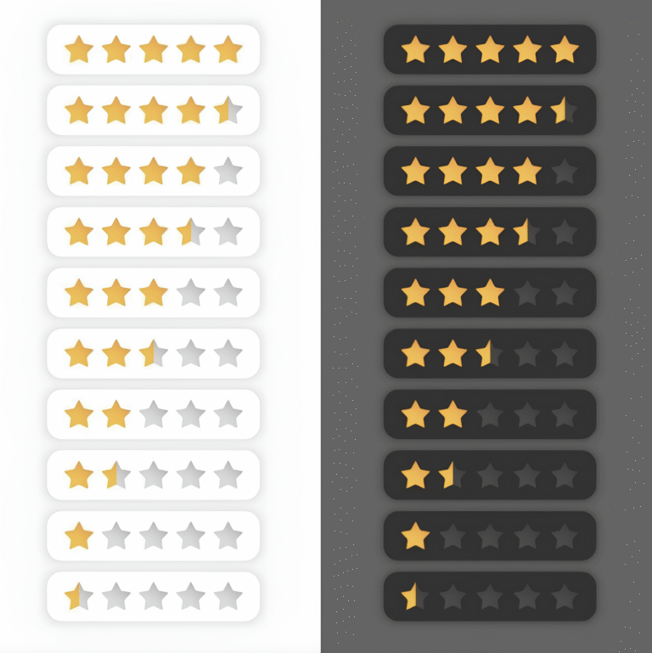Select the only empty star in the light 4-star row
The width and height of the screenshot is (652, 653).
tap(228, 172)
